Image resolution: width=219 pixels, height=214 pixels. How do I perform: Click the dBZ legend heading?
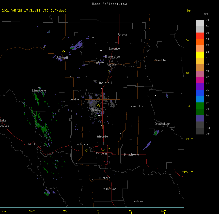(206, 13)
